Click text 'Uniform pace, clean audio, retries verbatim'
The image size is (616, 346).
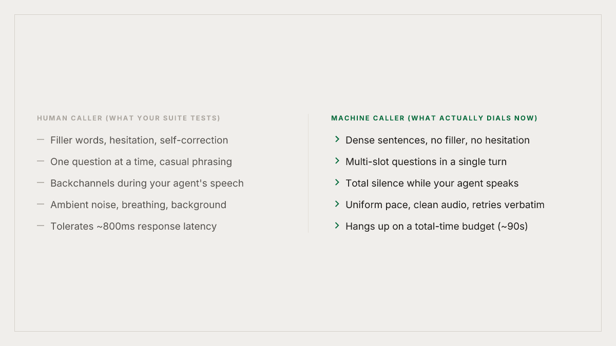click(445, 205)
